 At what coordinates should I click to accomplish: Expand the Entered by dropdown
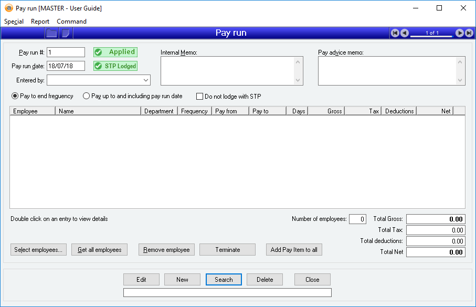point(145,80)
